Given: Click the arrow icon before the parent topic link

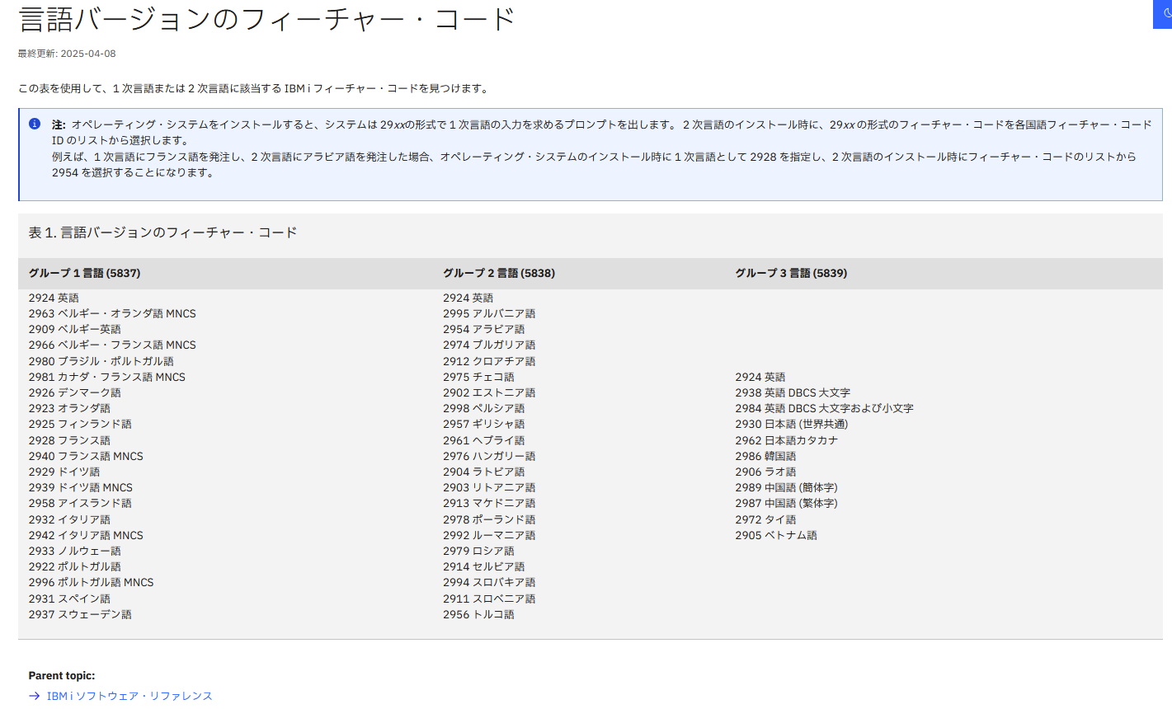Looking at the screenshot, I should pyautogui.click(x=35, y=696).
